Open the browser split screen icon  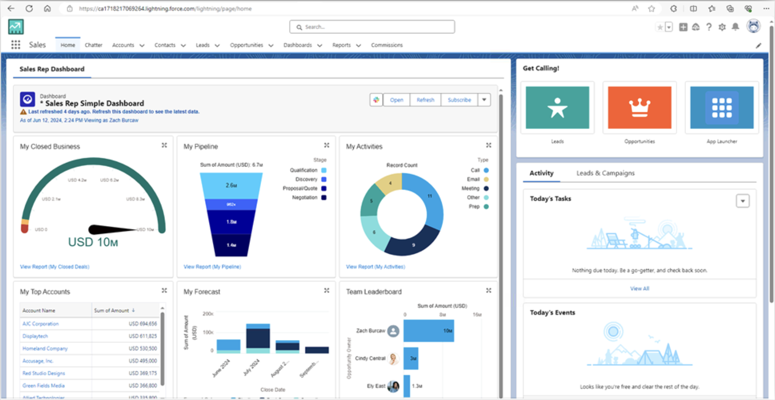(x=693, y=8)
